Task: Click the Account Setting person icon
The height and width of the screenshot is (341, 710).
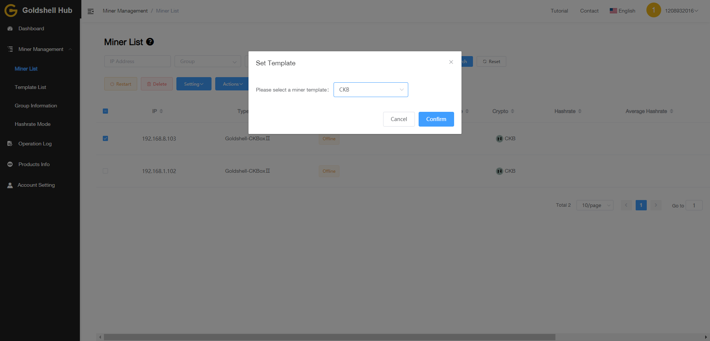Action: pyautogui.click(x=10, y=185)
